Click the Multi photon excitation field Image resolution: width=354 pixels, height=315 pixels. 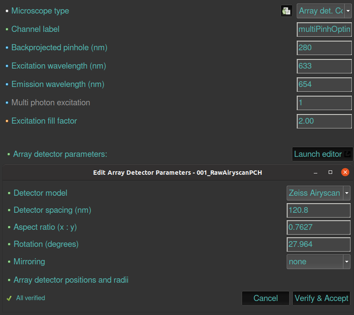point(324,103)
